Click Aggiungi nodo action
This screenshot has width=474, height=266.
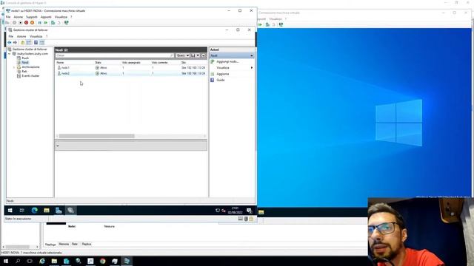pos(227,61)
